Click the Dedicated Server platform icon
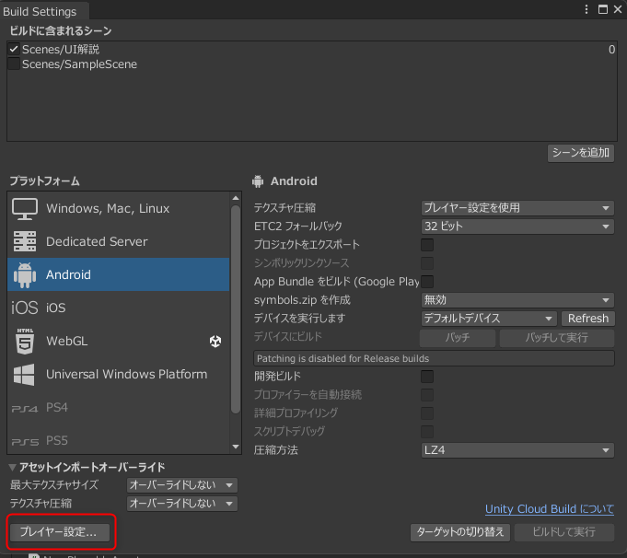The height and width of the screenshot is (558, 627). (25, 241)
